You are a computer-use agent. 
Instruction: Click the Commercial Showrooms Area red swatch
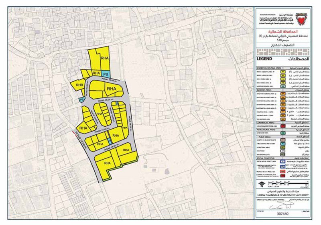283,126
